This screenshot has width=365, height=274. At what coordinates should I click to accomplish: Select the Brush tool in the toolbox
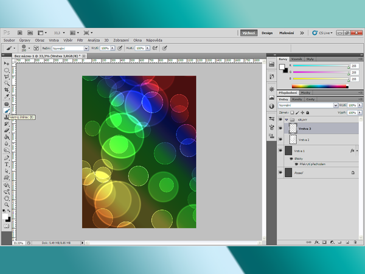(x=7, y=110)
